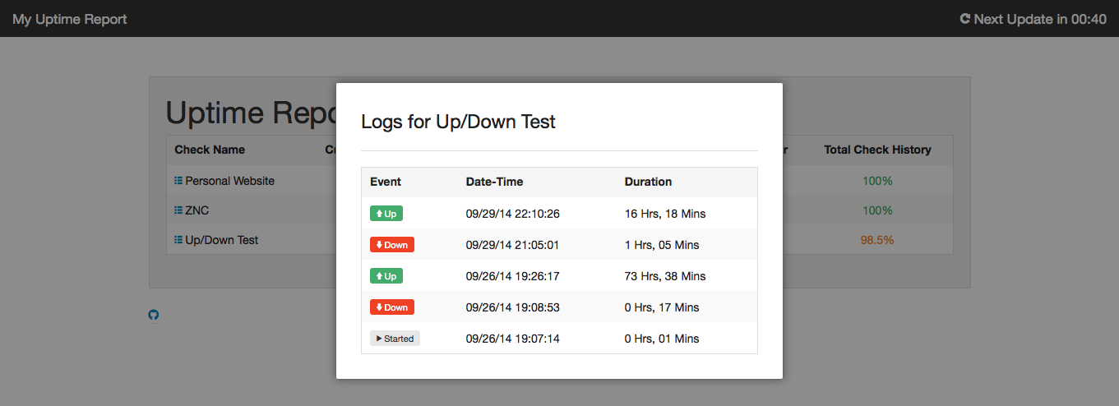Open the My Uptime Report navbar title
This screenshot has height=406, width=1119.
70,19
